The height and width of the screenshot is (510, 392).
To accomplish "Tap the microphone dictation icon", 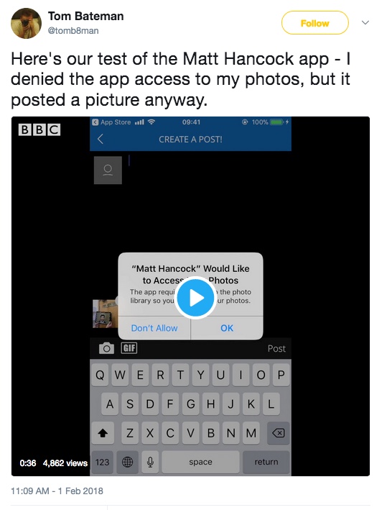I will coord(150,462).
